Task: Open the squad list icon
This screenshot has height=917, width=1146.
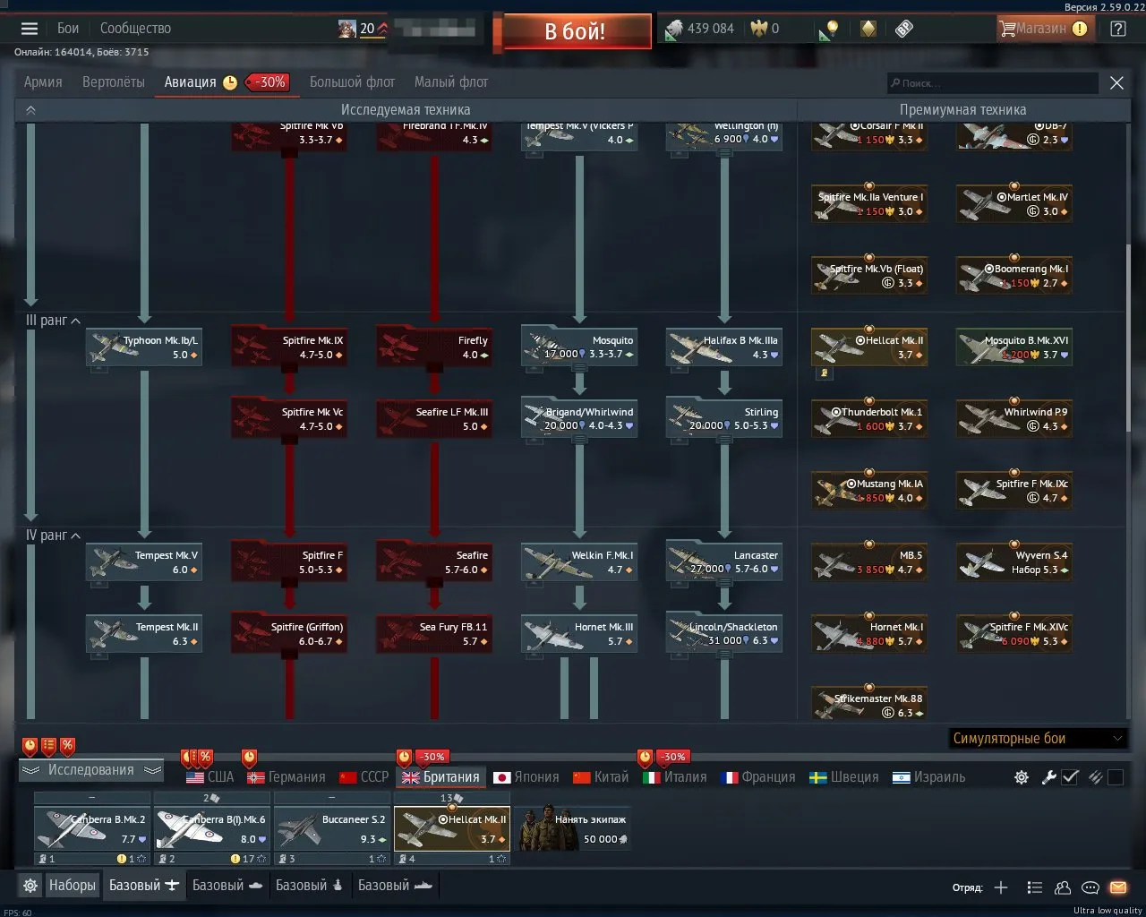Action: pyautogui.click(x=1034, y=887)
